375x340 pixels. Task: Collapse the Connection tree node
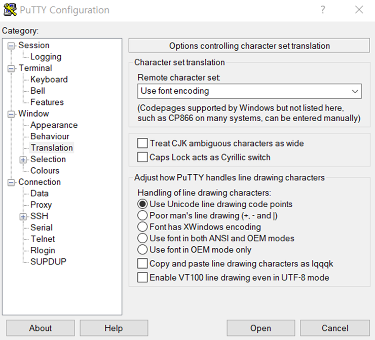(11, 183)
